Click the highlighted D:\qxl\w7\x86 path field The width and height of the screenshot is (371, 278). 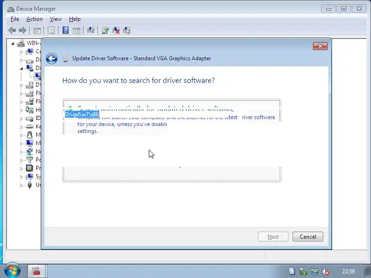pos(82,114)
